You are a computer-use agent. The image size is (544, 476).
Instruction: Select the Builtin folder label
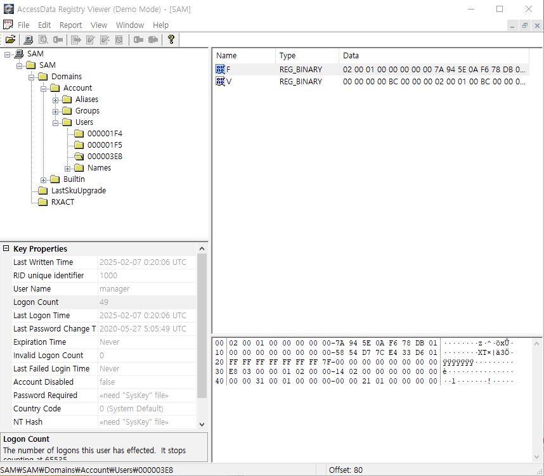74,179
